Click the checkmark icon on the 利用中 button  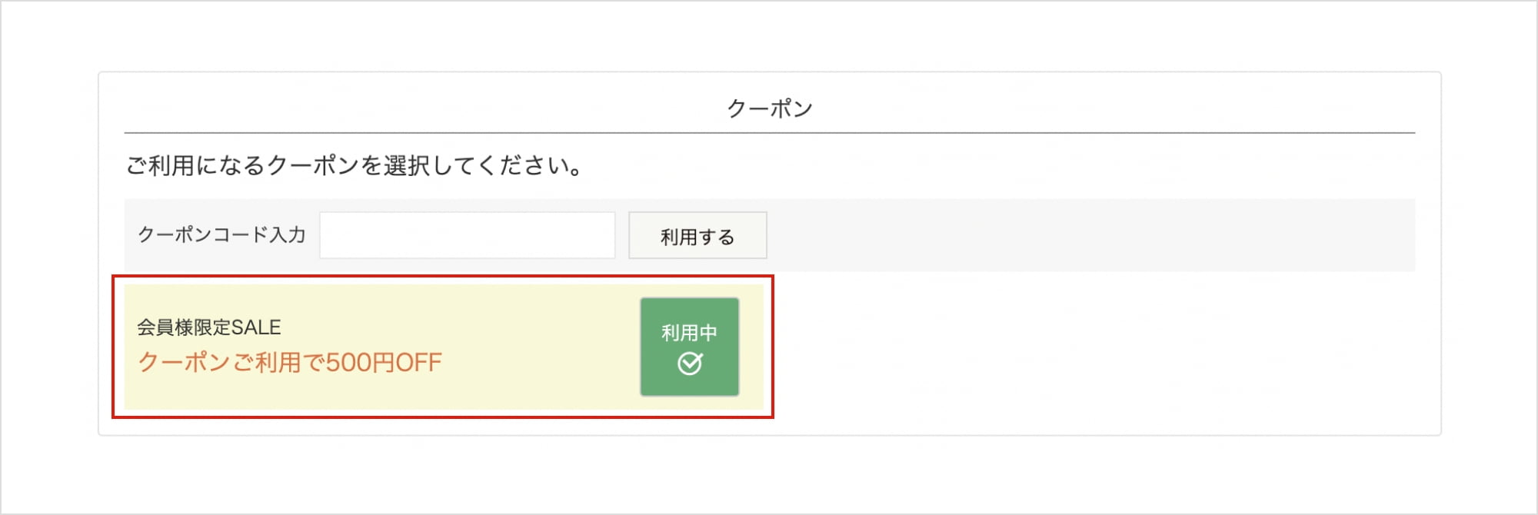(x=690, y=363)
